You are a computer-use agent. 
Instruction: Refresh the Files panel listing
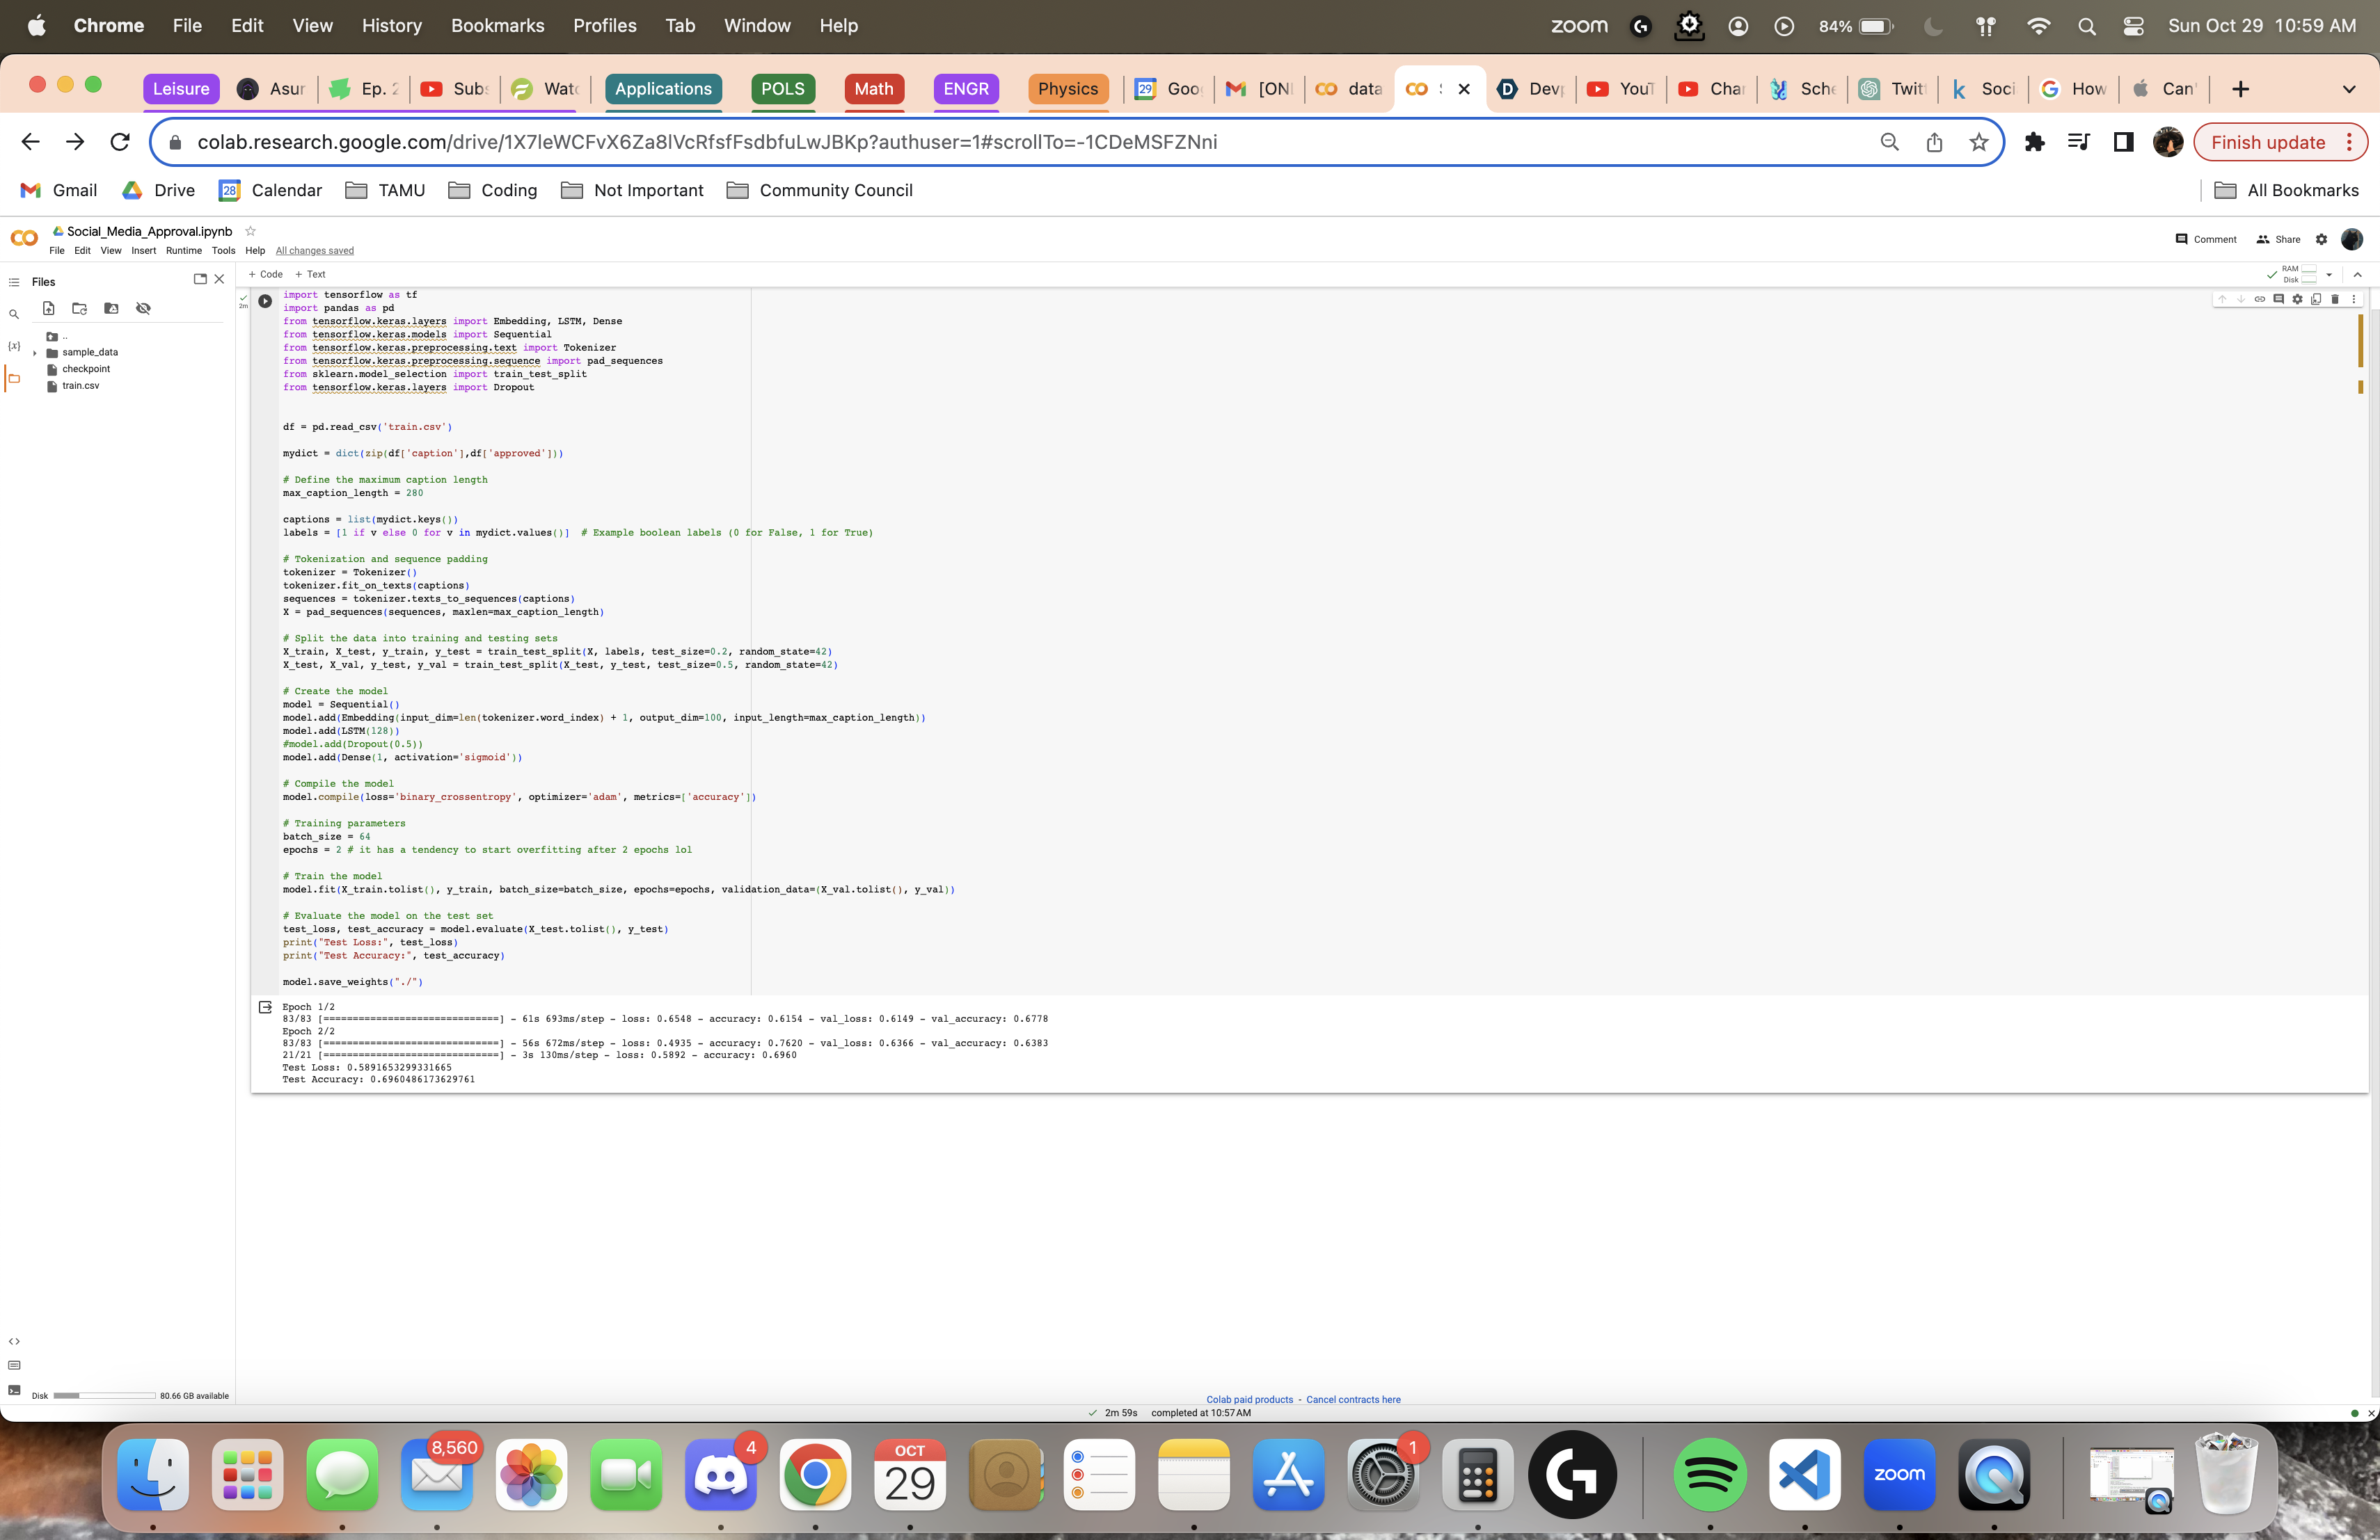tap(80, 309)
